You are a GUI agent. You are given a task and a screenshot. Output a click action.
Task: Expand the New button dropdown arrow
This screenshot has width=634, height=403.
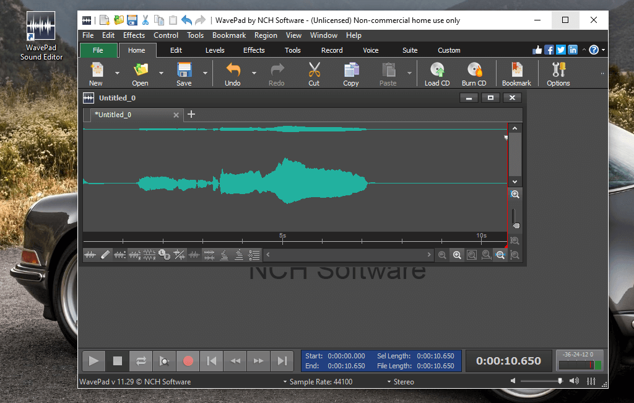tap(117, 73)
